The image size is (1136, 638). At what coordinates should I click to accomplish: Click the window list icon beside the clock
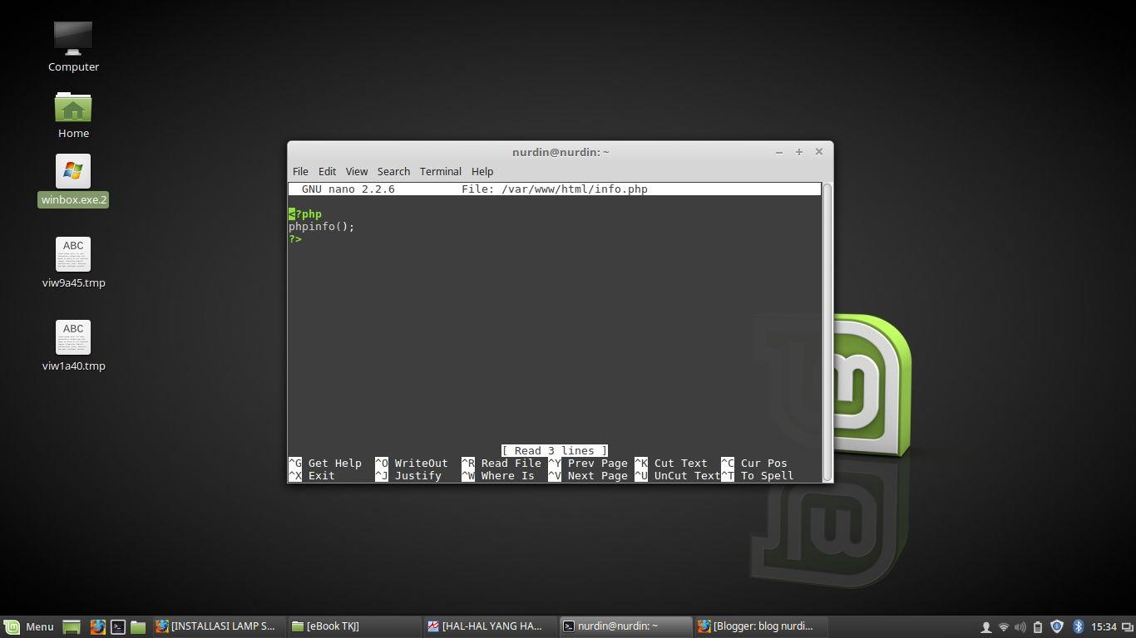click(1126, 627)
